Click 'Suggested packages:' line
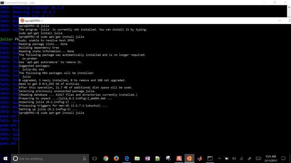291x163 pixels. pos(35,66)
